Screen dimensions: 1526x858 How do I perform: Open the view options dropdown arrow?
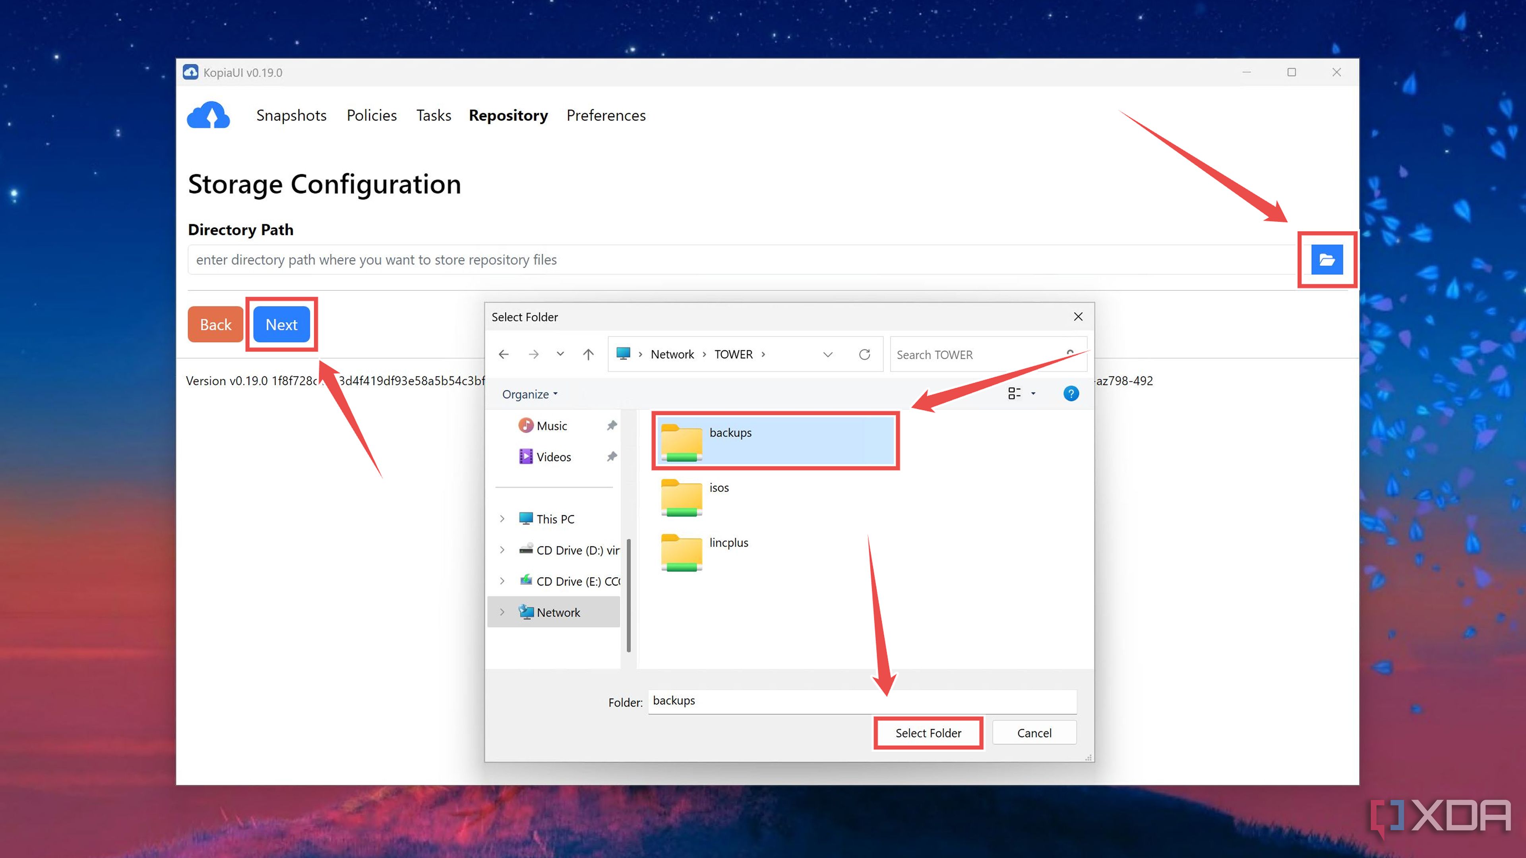point(1033,393)
